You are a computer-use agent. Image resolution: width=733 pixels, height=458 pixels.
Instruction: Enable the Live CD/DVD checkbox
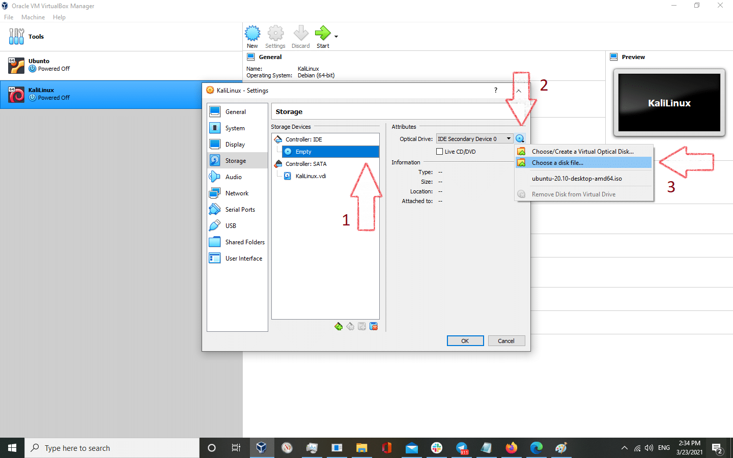440,151
